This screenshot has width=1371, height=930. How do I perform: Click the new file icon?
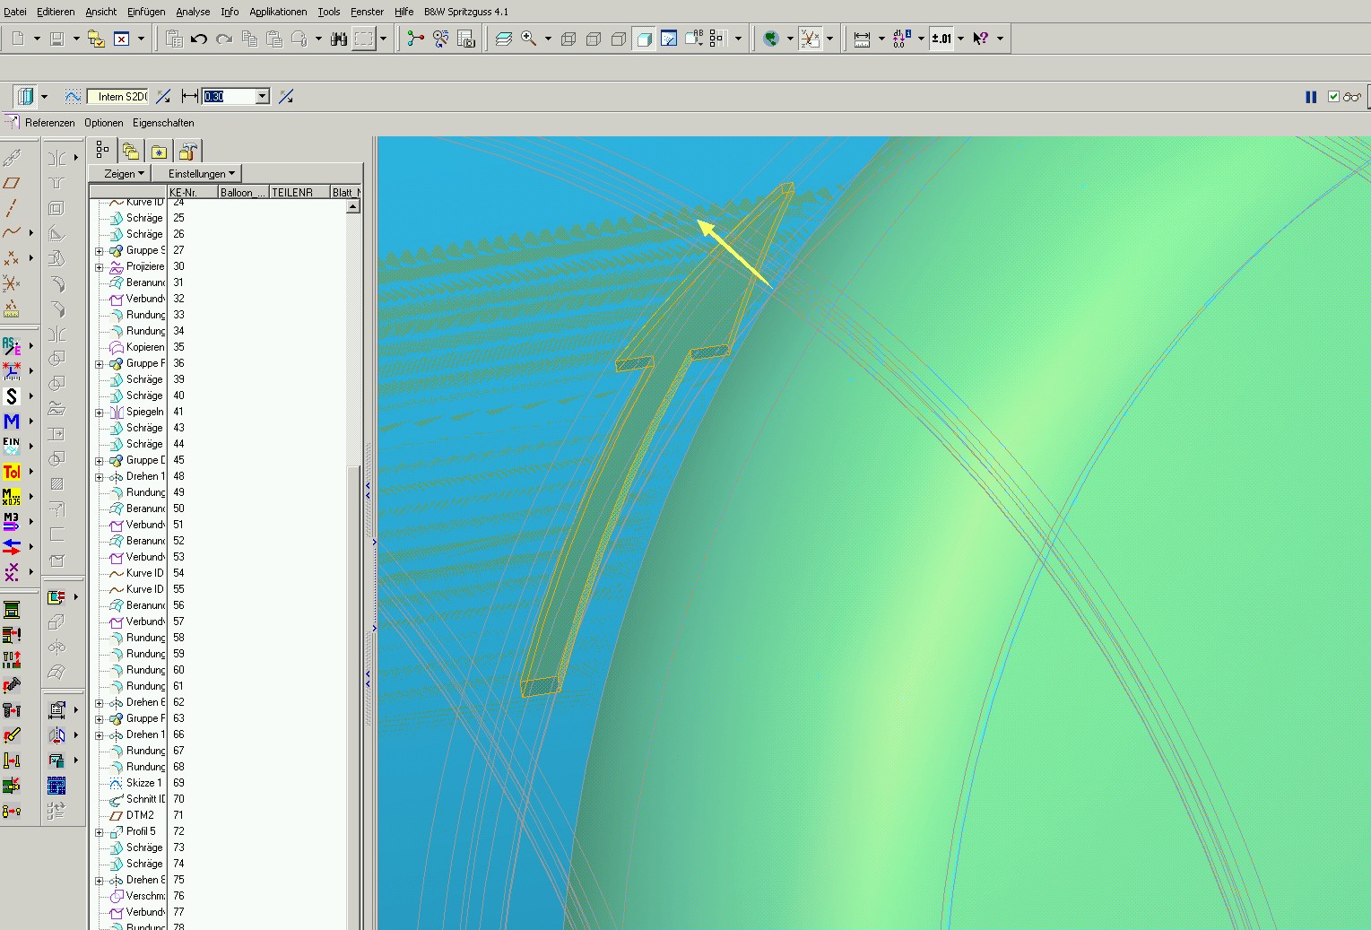point(18,39)
